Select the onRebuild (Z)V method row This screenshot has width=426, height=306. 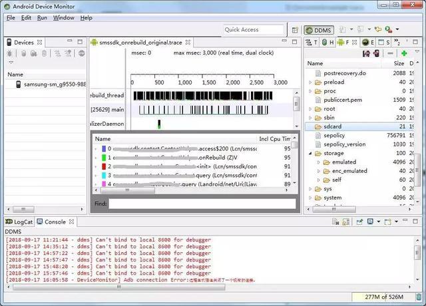tap(192, 158)
